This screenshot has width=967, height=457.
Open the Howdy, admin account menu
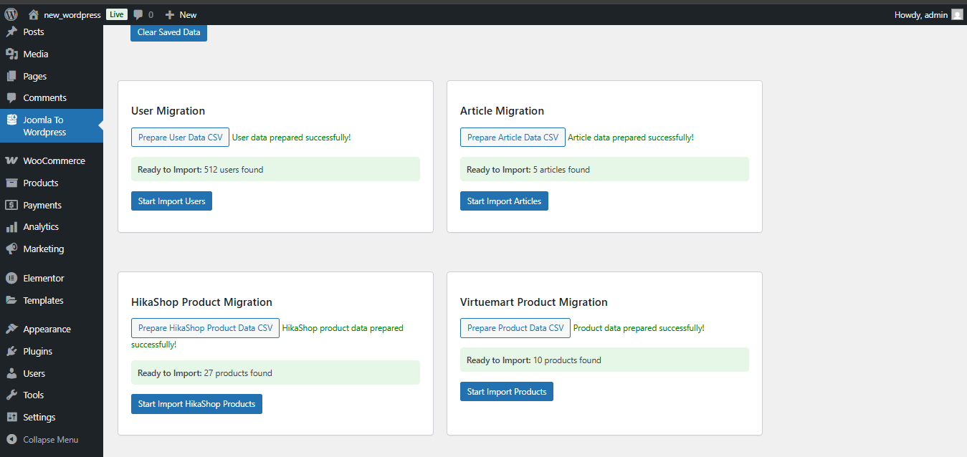tap(921, 14)
